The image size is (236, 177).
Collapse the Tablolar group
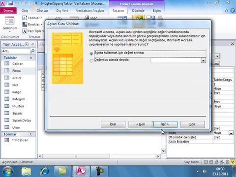click(30, 58)
